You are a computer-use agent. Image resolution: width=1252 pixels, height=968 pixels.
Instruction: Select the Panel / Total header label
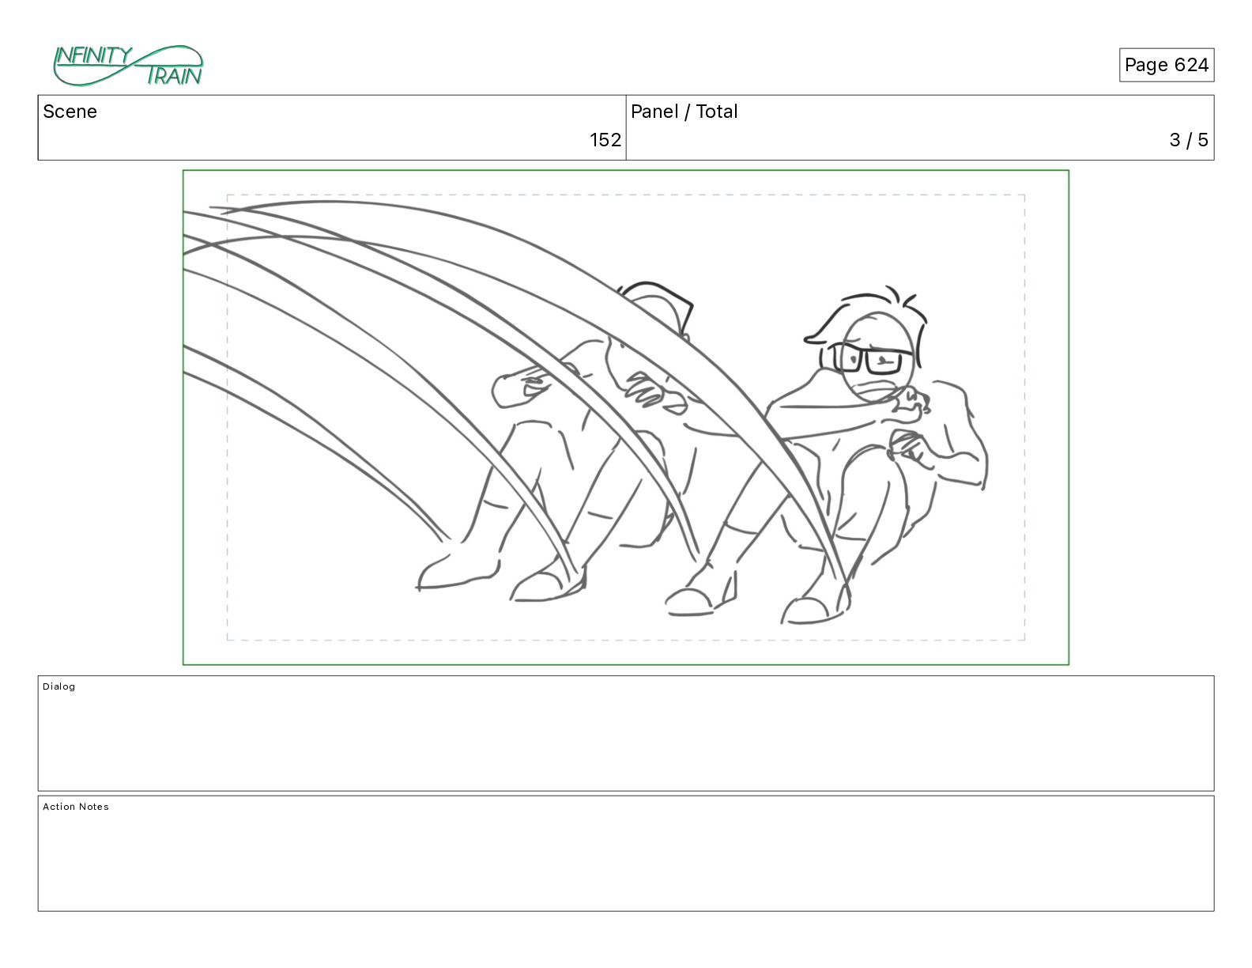click(684, 112)
